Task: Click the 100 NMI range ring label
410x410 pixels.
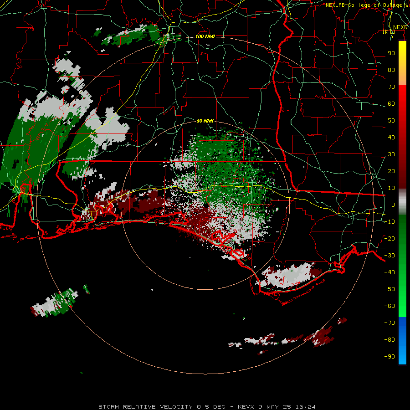Action: (205, 36)
